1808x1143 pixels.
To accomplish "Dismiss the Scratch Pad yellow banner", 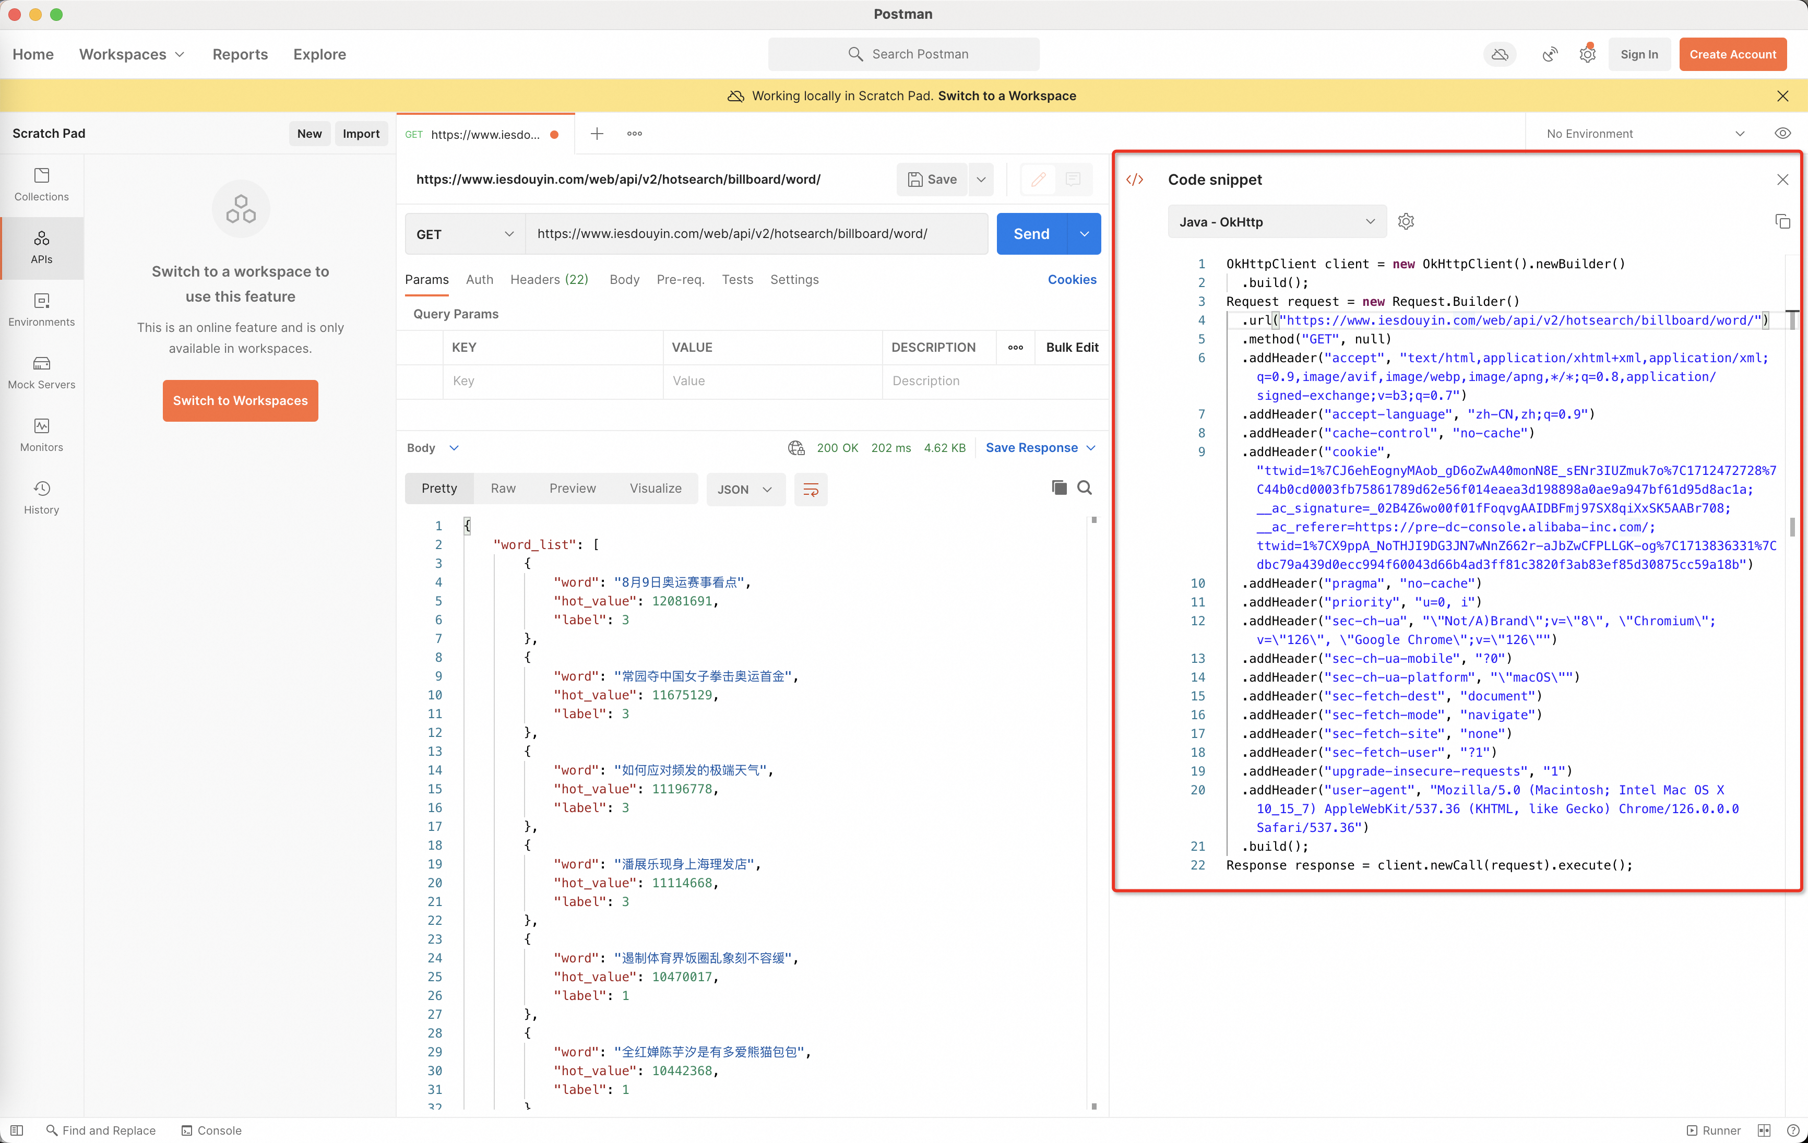I will [1782, 96].
